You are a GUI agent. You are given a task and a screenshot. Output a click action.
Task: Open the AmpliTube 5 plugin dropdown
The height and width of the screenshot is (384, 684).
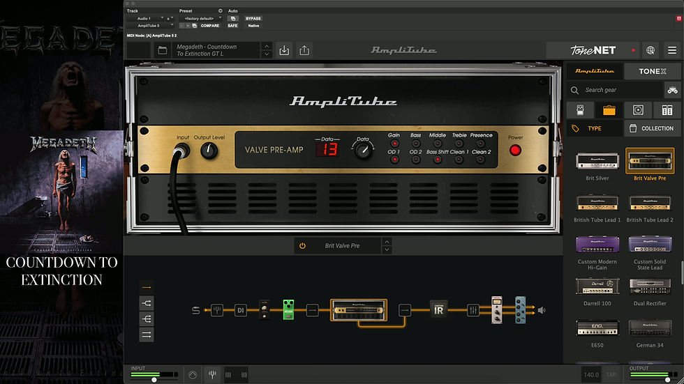pos(150,26)
